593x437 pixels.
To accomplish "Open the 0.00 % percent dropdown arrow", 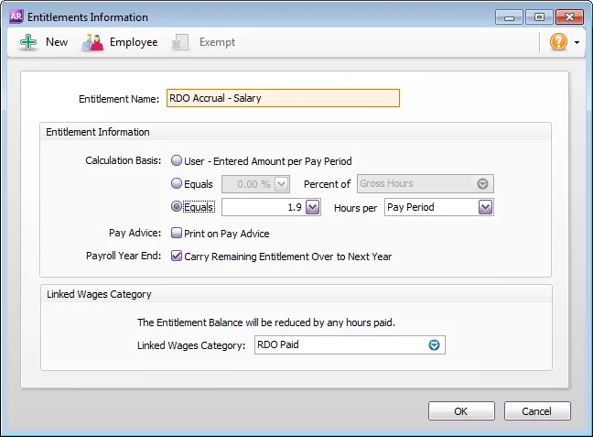I will 281,184.
